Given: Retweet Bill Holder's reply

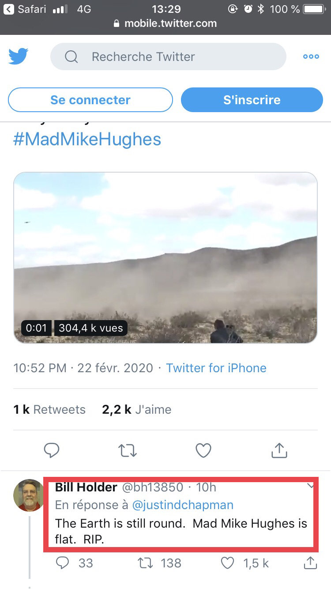Looking at the screenshot, I should pyautogui.click(x=144, y=563).
